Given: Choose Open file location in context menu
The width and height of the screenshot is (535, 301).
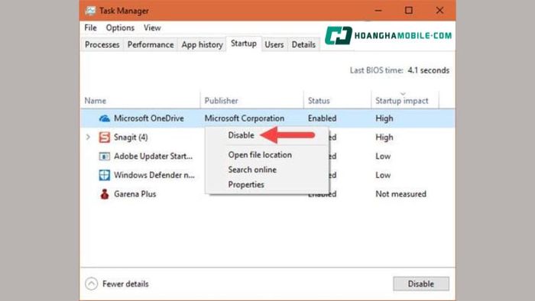Looking at the screenshot, I should [x=260, y=155].
